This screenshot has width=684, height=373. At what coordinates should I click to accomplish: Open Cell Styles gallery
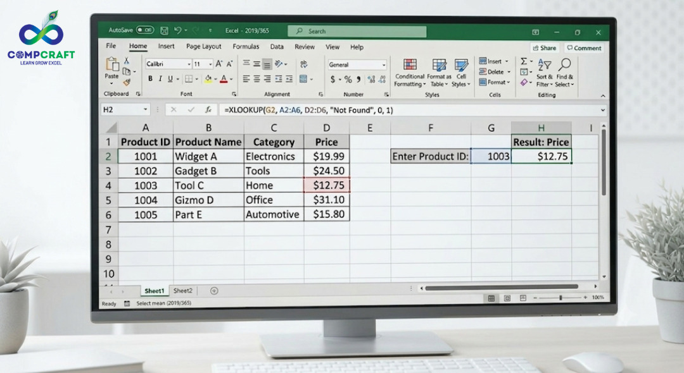coord(461,73)
